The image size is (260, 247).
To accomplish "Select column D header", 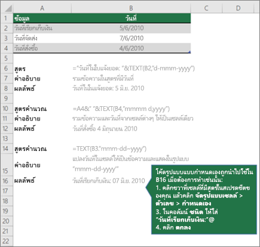I will (x=238, y=8).
